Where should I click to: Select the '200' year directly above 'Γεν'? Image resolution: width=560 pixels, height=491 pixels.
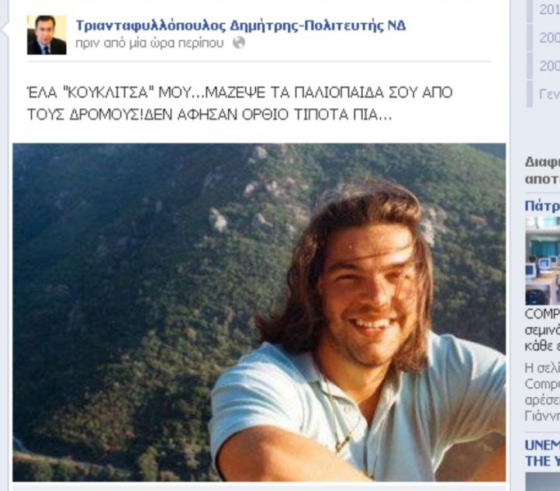tap(549, 65)
